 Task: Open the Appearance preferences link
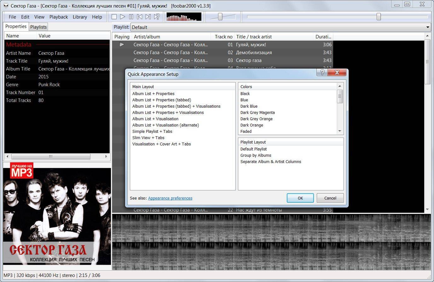[x=170, y=198]
